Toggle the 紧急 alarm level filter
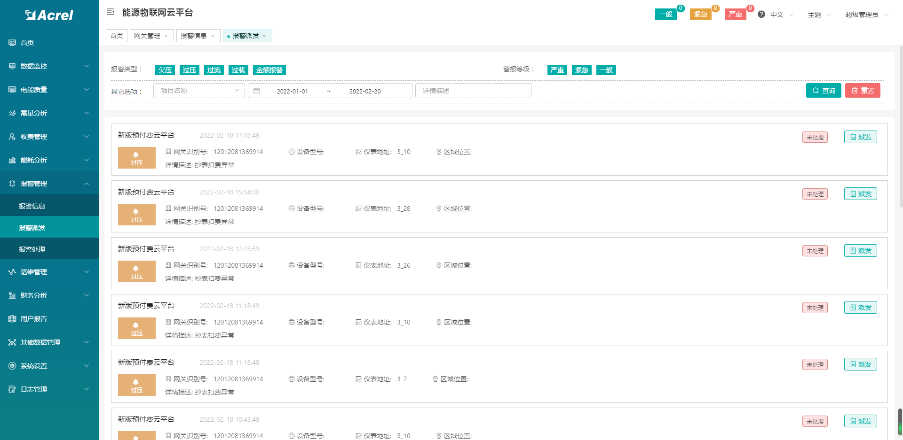The width and height of the screenshot is (903, 440). pyautogui.click(x=582, y=70)
